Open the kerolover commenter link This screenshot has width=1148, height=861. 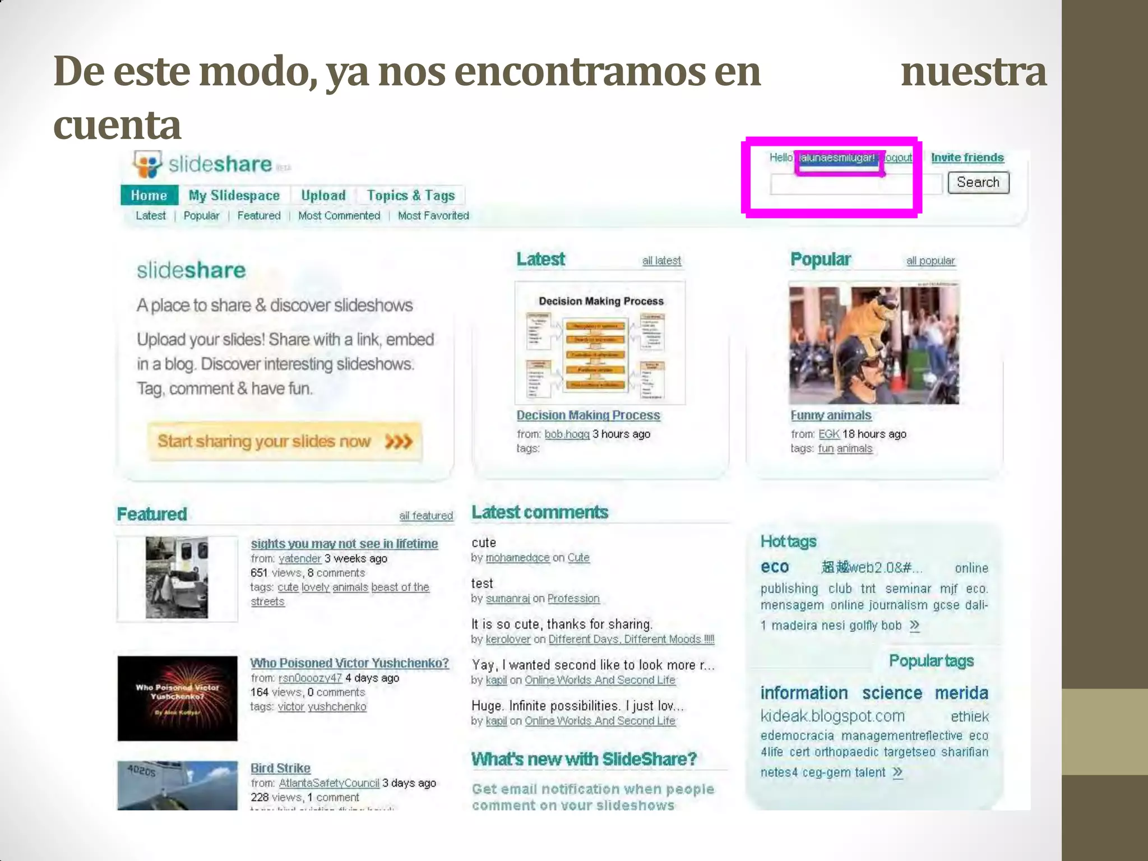pos(508,640)
